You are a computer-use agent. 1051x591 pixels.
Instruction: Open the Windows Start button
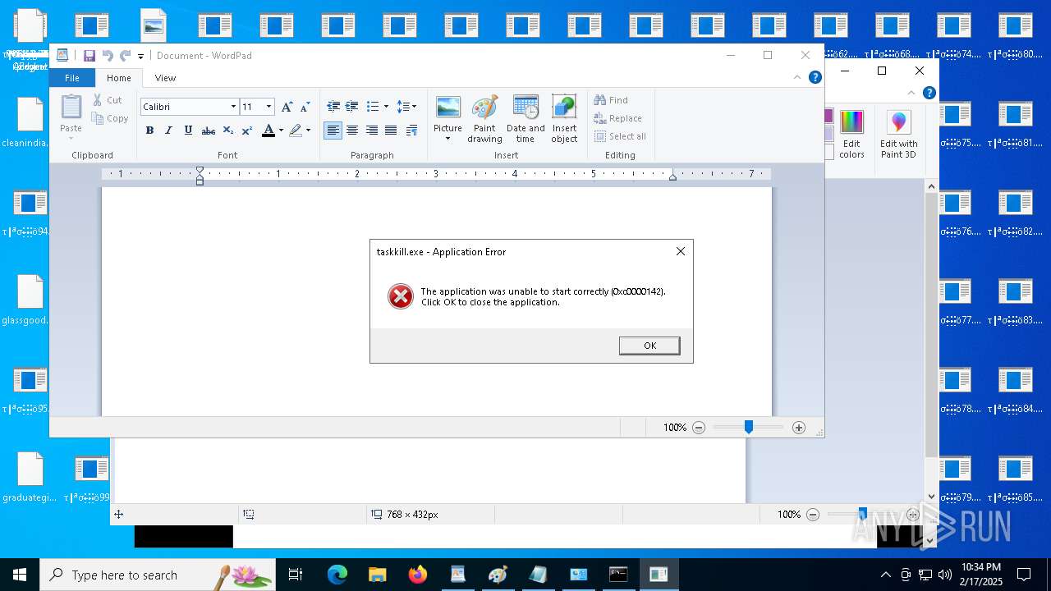(x=20, y=575)
